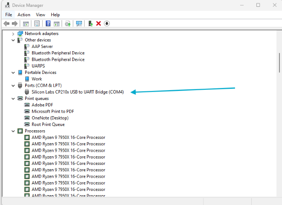Click Update device driver toolbar icon

click(91, 23)
